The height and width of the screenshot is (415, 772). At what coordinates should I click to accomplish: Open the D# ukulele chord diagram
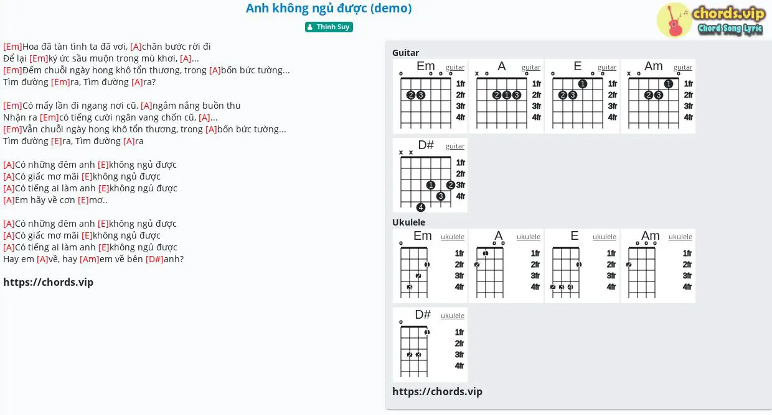(430, 345)
